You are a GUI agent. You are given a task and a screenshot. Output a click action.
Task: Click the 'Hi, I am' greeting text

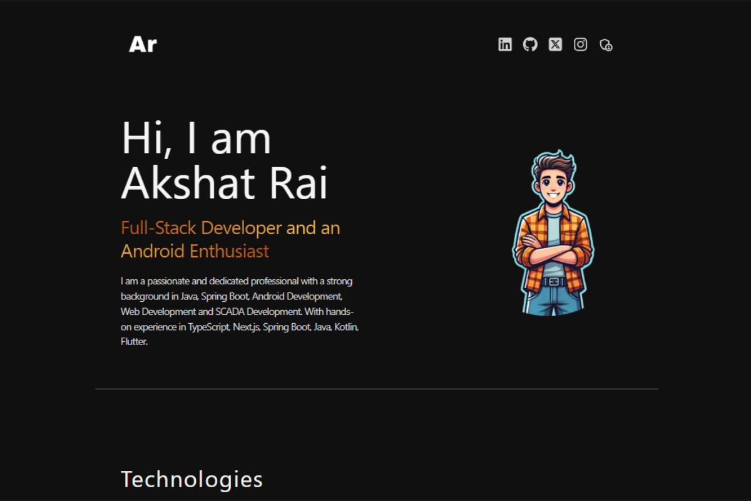click(x=195, y=138)
